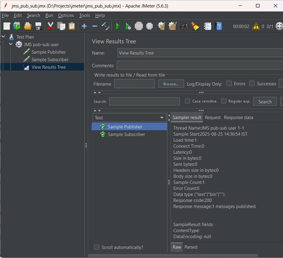The width and height of the screenshot is (283, 258).
Task: Click the Comments input field
Action: point(200,66)
